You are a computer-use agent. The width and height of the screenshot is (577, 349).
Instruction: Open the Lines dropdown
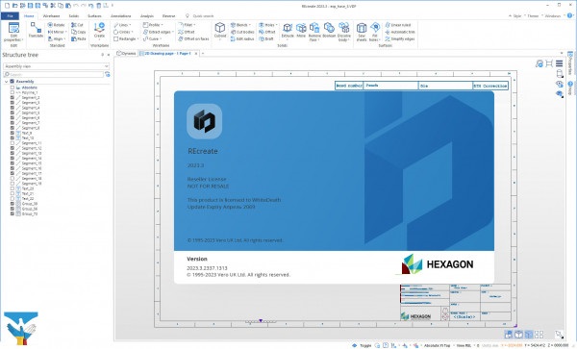(123, 25)
